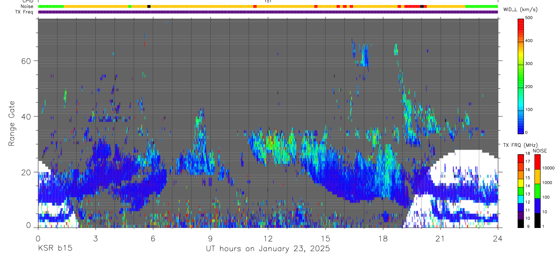Click the '500' tick on the WID scale
The height and width of the screenshot is (258, 560).
(529, 18)
